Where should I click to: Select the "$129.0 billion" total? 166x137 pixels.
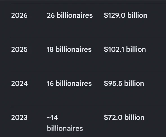point(125,15)
